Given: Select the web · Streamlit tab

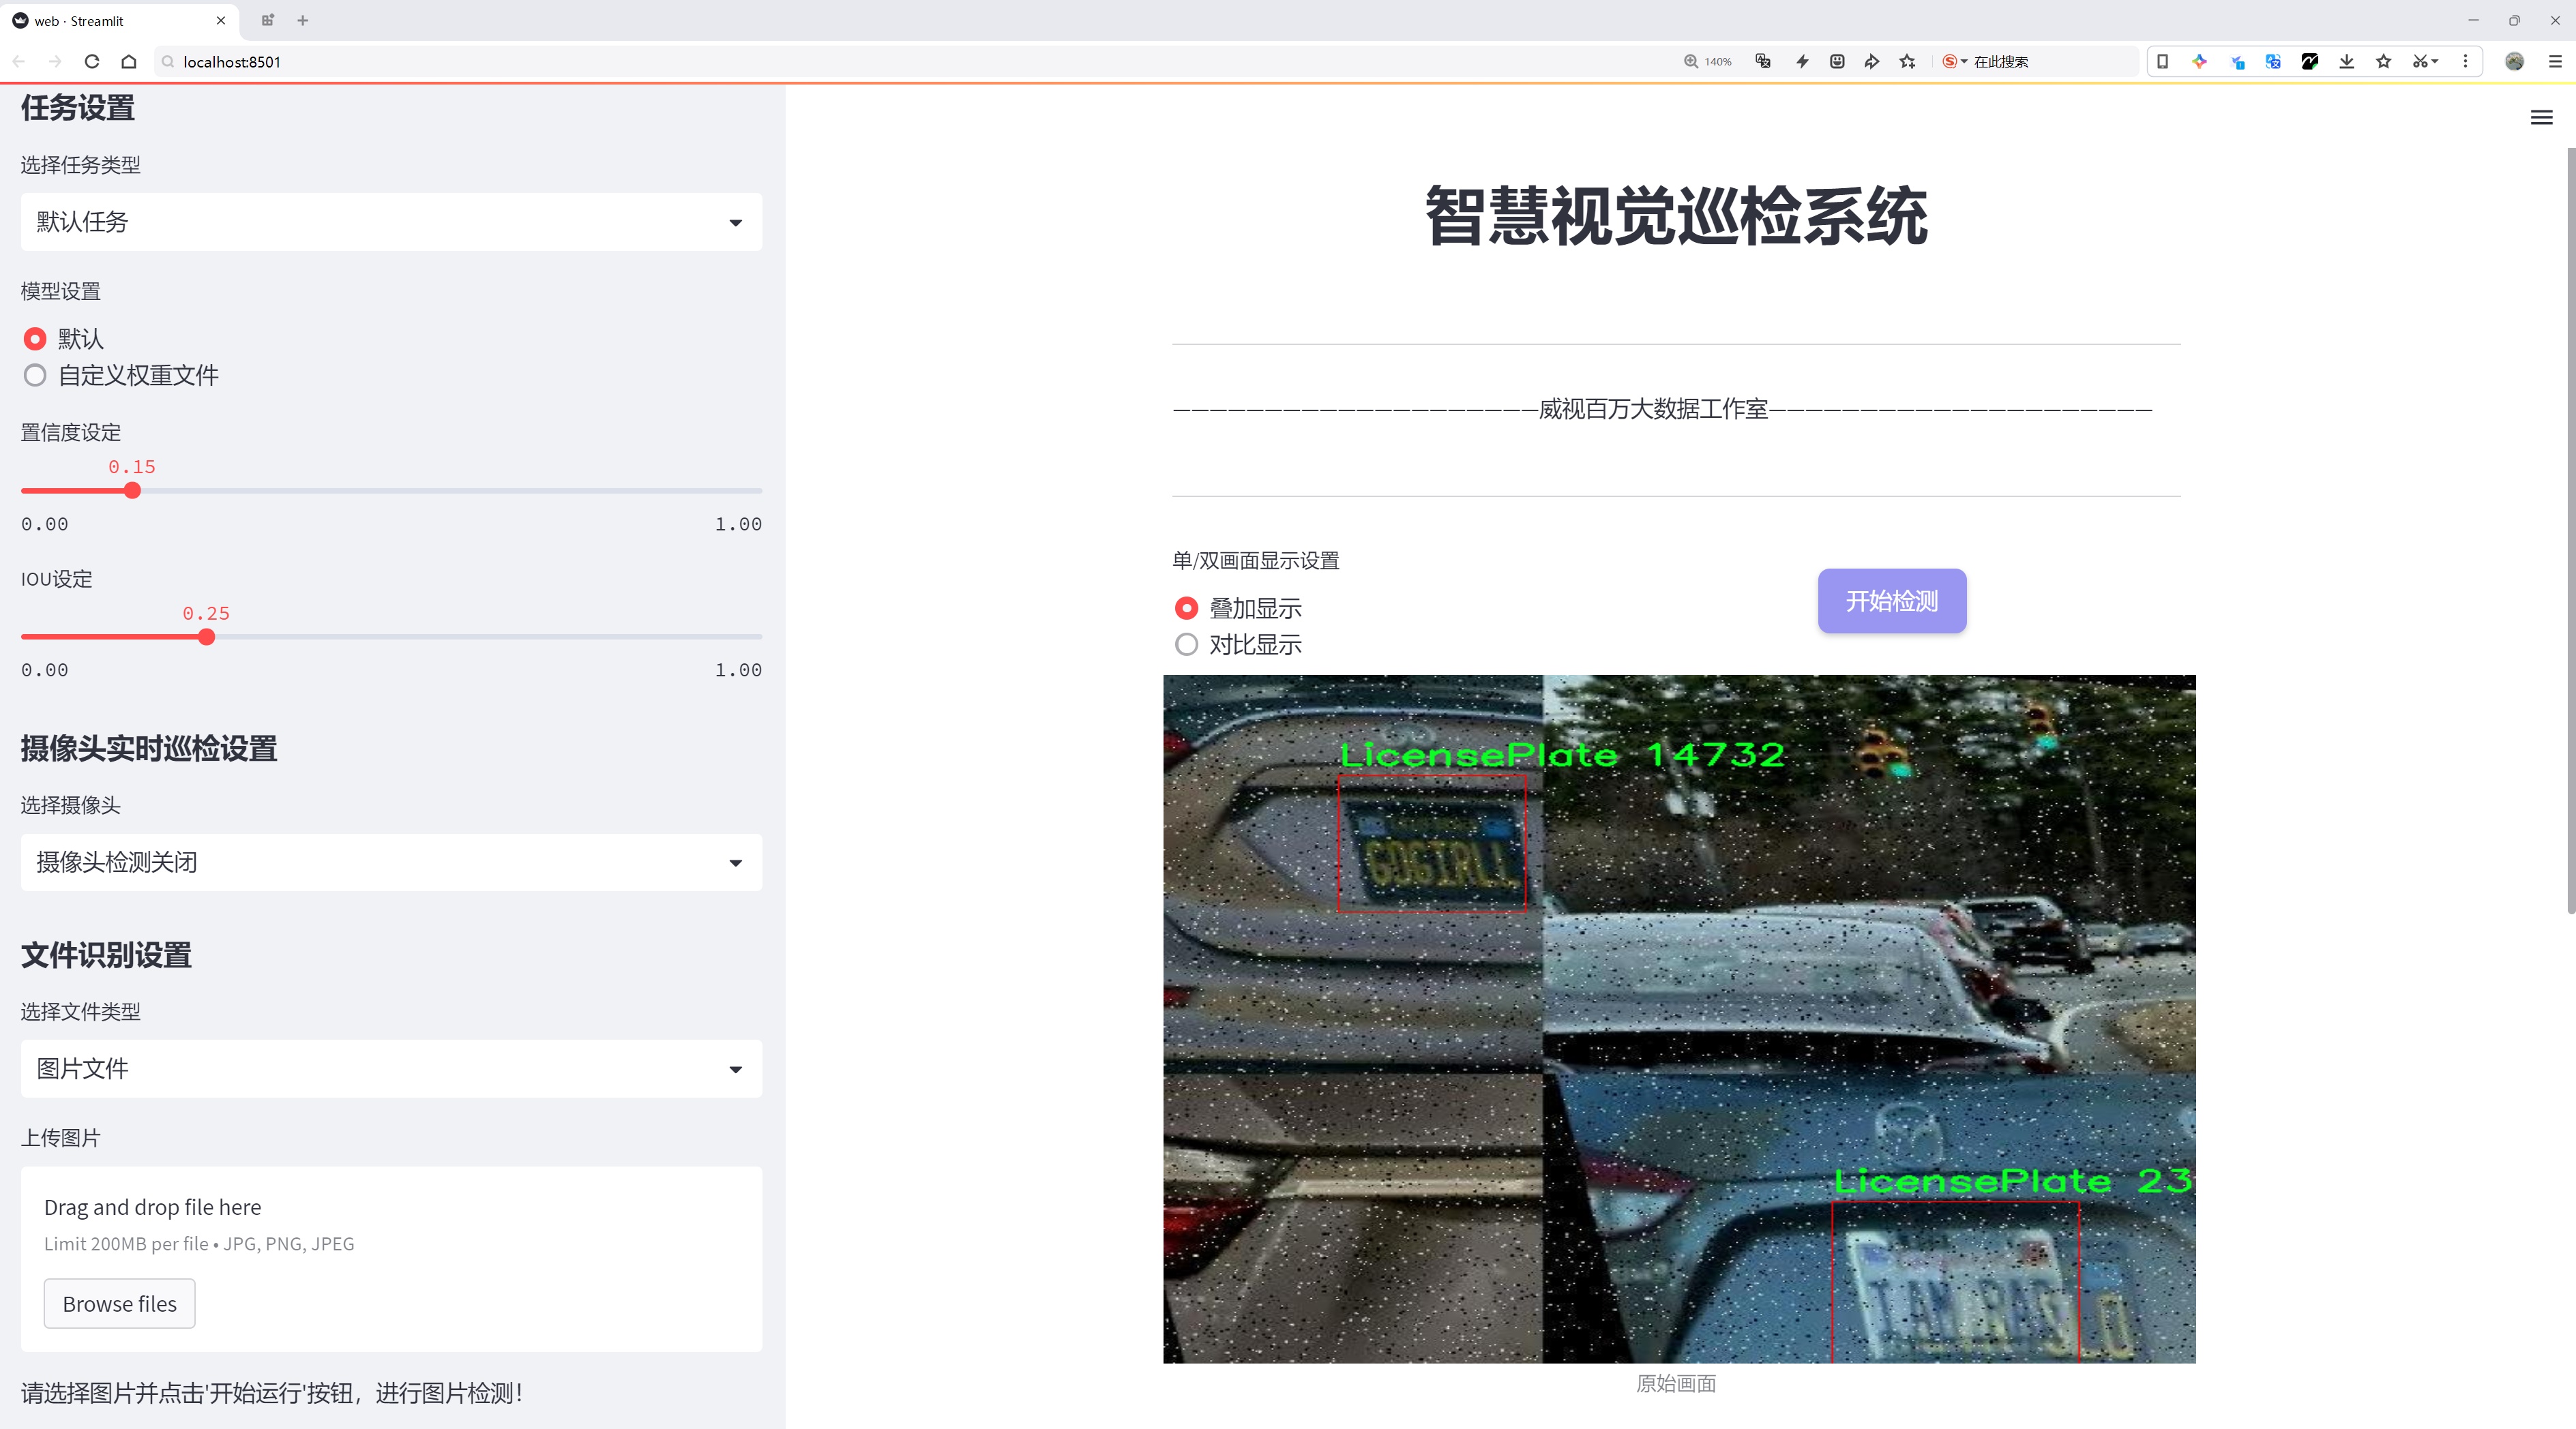Looking at the screenshot, I should (x=119, y=20).
